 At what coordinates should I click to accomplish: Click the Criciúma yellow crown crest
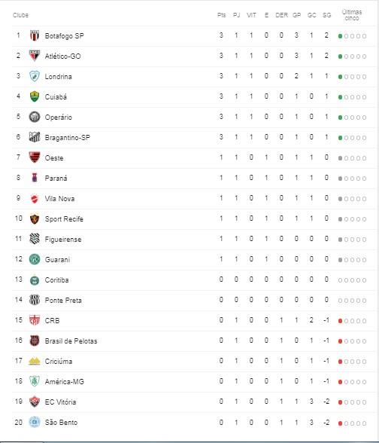[35, 361]
